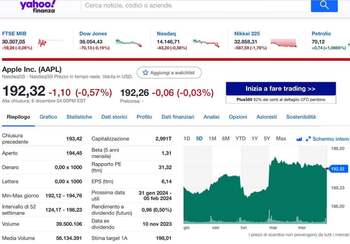Open the Statistiche tab
This screenshot has height=244, width=350.
pos(79,117)
